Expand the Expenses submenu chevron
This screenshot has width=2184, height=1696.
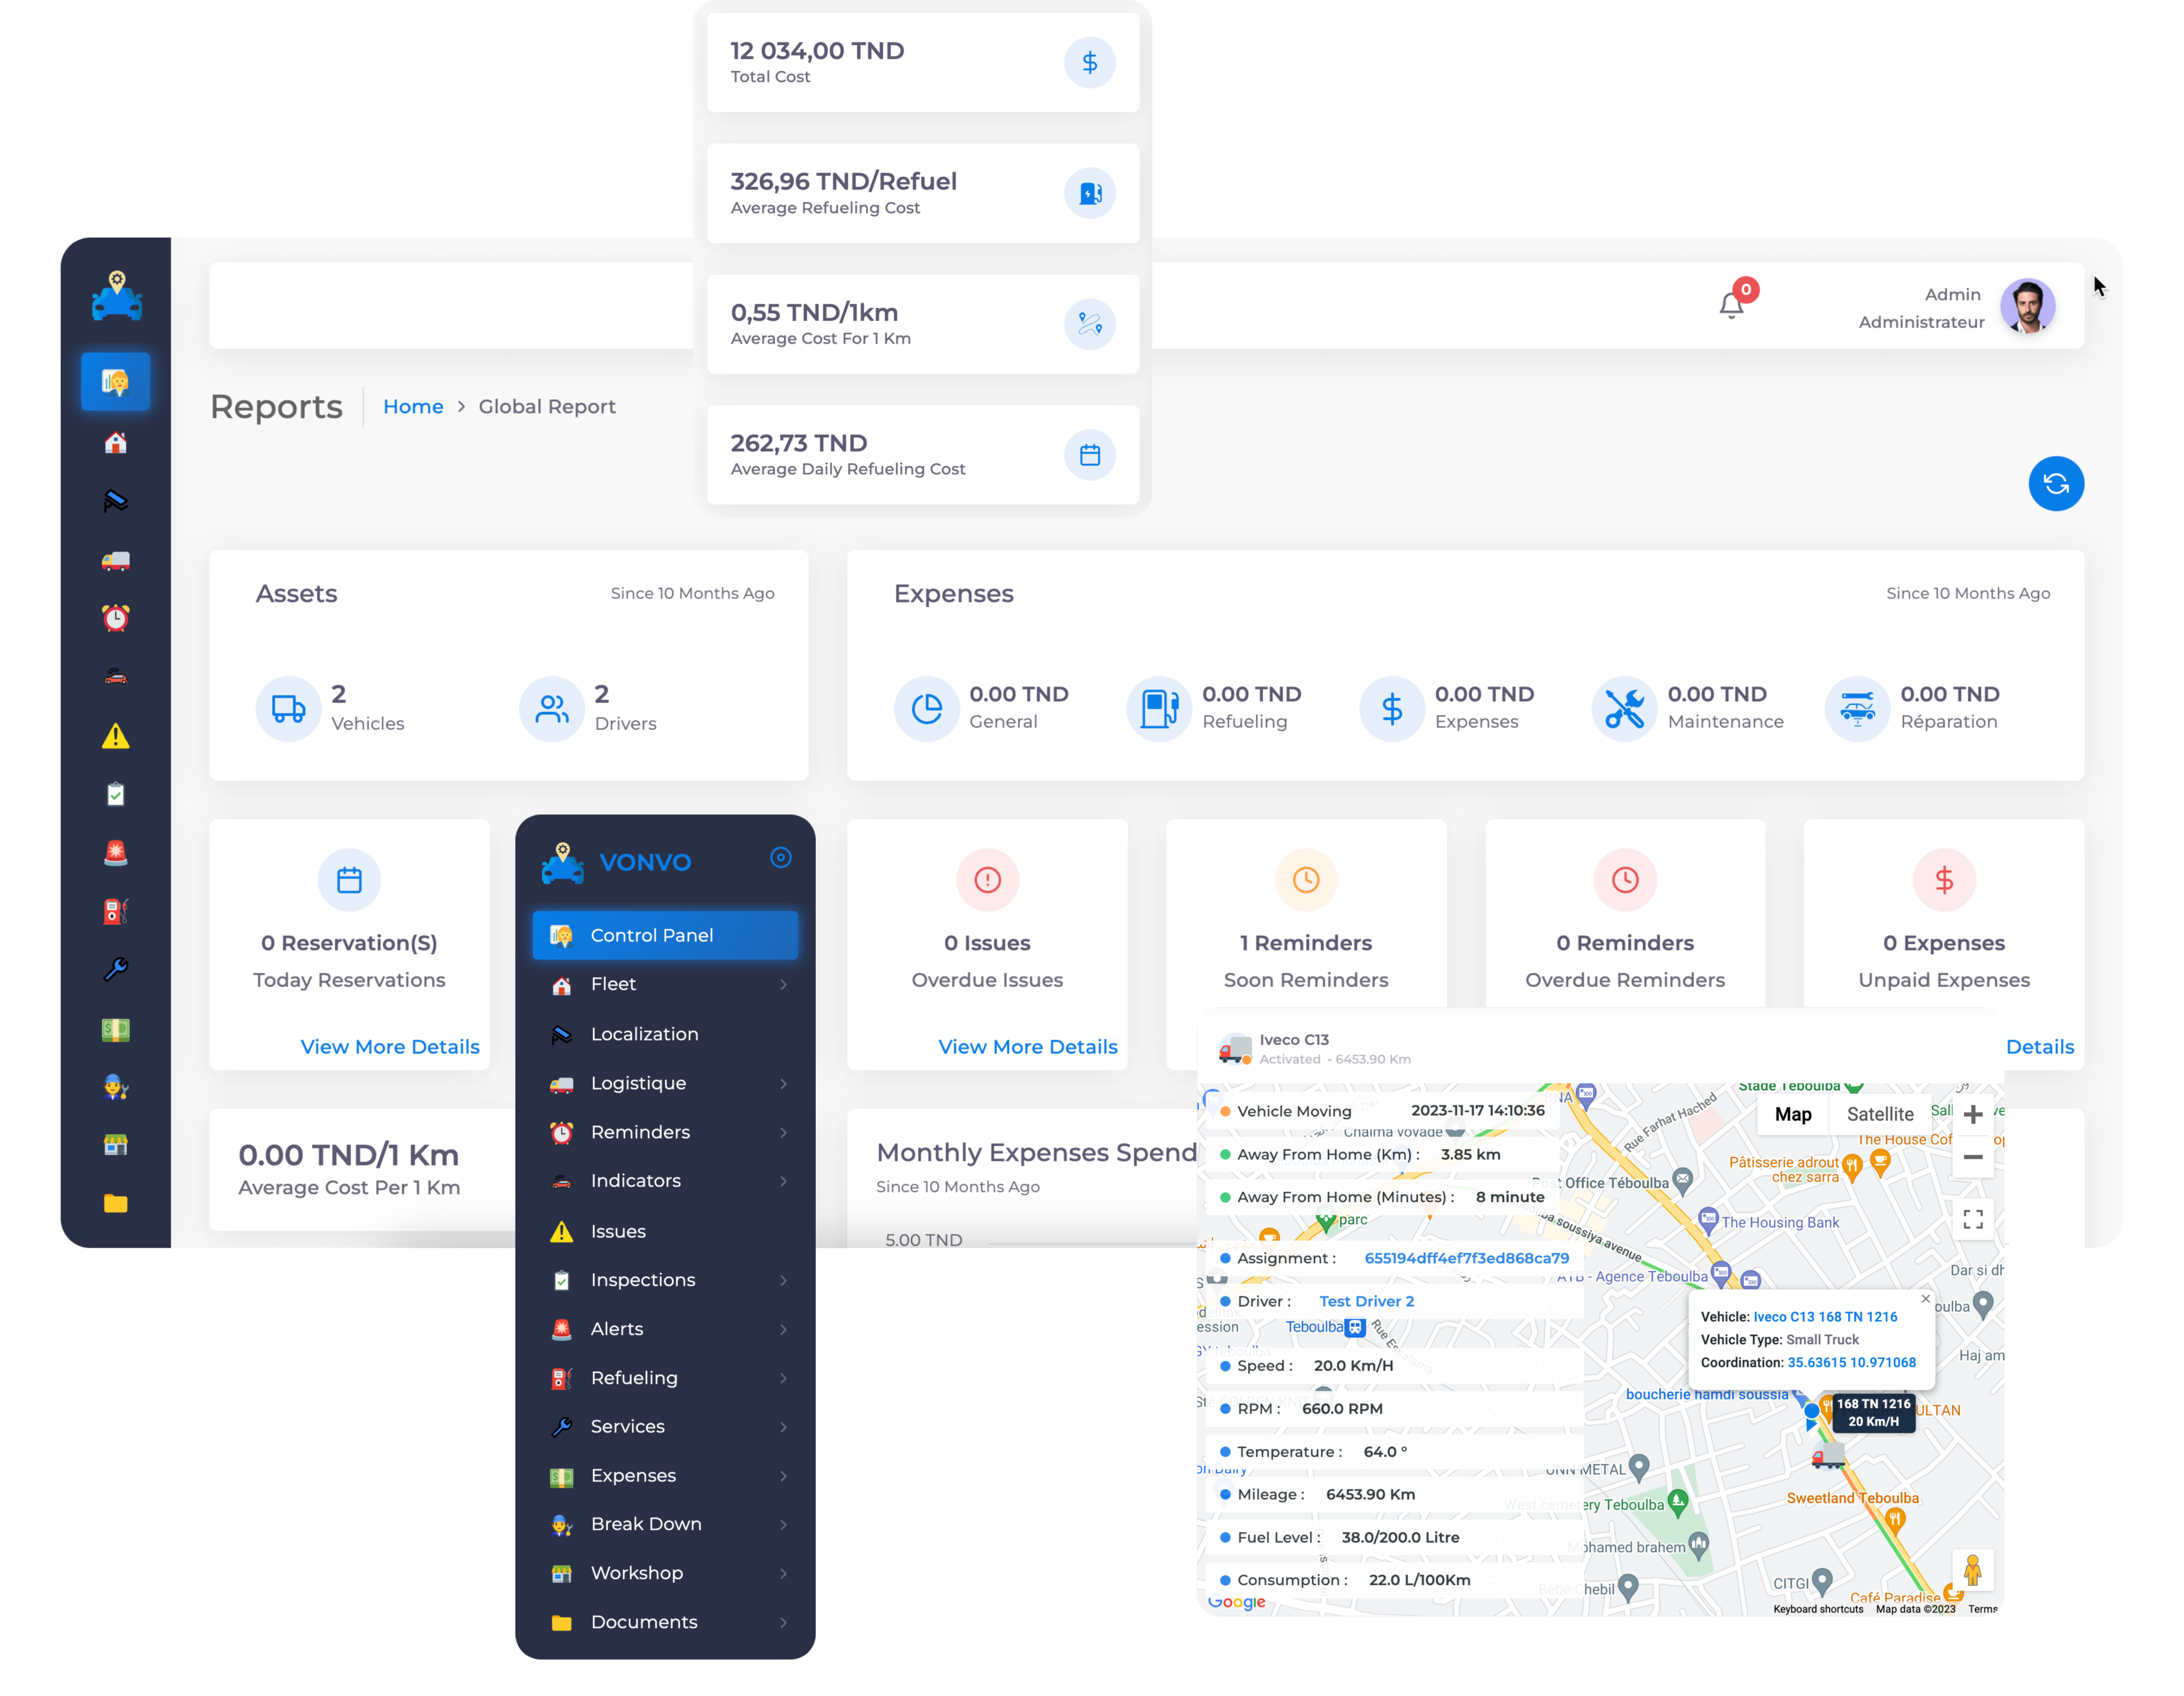click(x=783, y=1476)
